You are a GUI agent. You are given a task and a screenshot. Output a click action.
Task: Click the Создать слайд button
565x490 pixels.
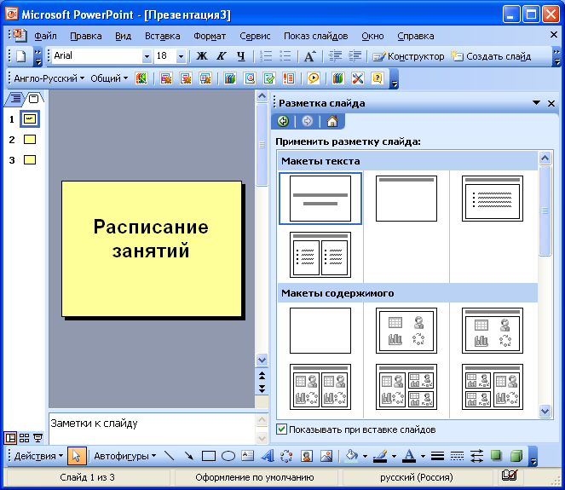click(491, 56)
